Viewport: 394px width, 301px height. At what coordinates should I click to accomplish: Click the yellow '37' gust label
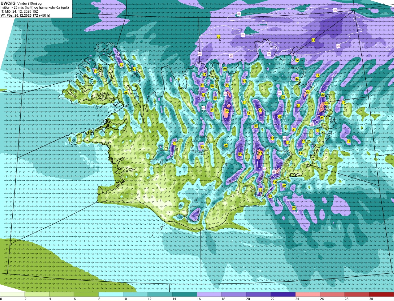pos(308,92)
